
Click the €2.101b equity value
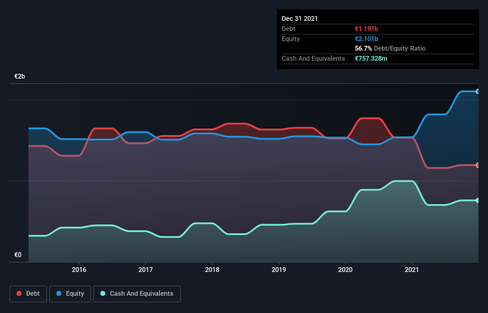pyautogui.click(x=366, y=39)
